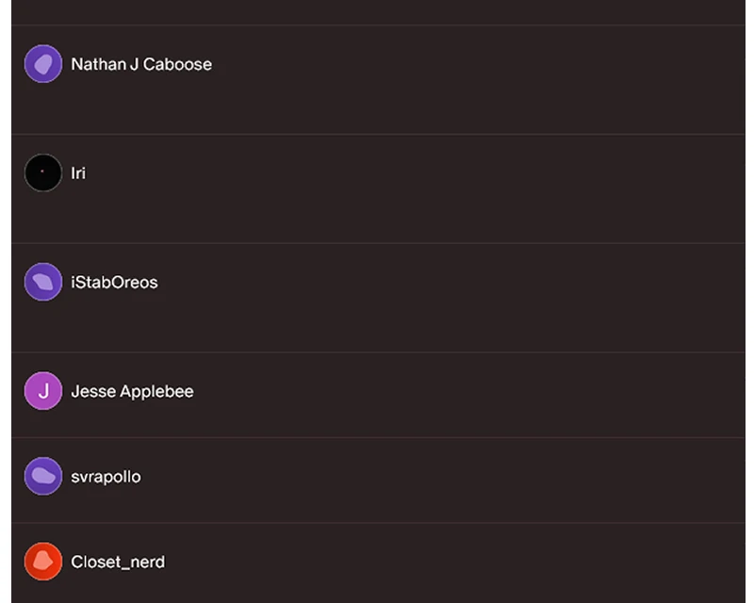Image resolution: width=754 pixels, height=603 pixels.
Task: Click Jesse Applebee's J initial avatar
Action: coord(43,391)
